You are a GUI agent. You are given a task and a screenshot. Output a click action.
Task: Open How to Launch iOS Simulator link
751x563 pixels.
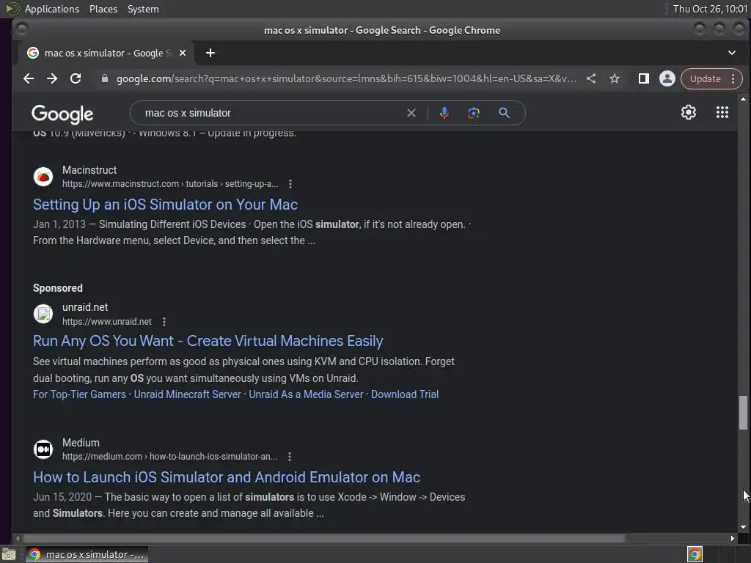pyautogui.click(x=227, y=477)
